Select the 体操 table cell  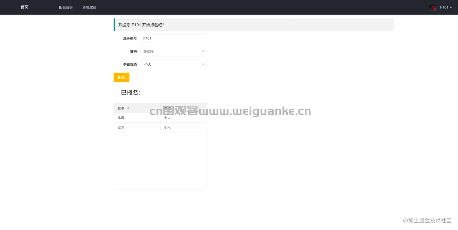137,118
